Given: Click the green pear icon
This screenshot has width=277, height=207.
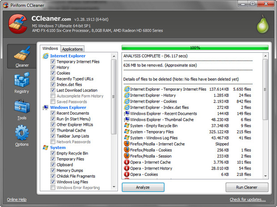Looking at the screenshot, I should tap(263, 24).
